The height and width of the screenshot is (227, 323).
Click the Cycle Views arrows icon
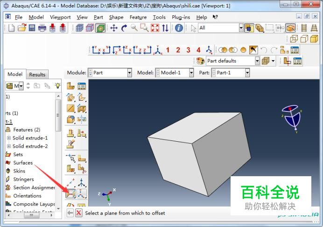click(165, 28)
